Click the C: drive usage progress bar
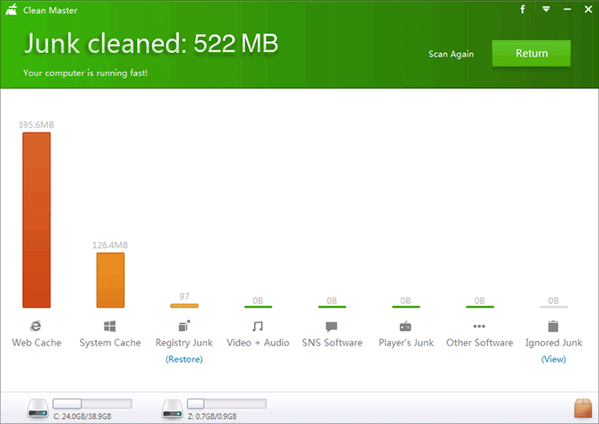This screenshot has height=424, width=599. pos(92,403)
